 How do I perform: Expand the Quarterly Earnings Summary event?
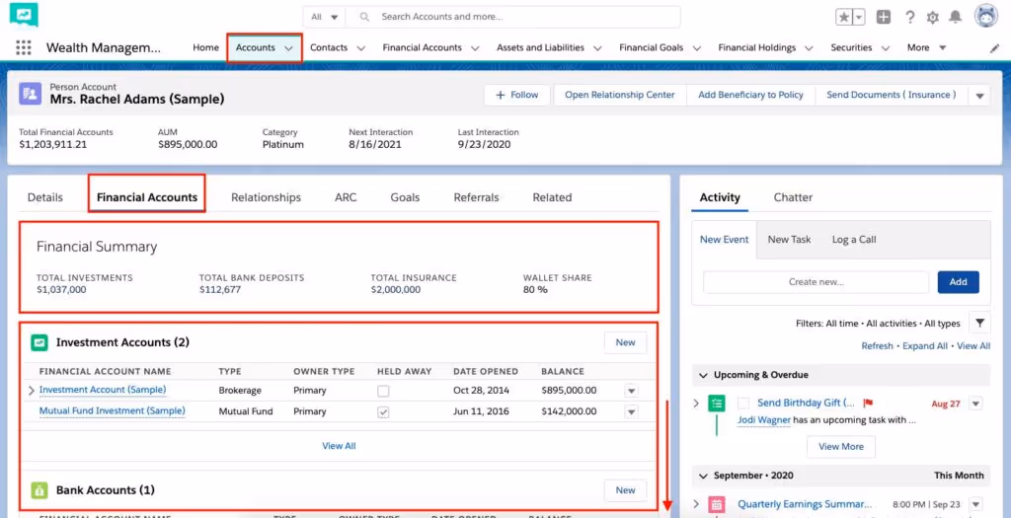(696, 504)
